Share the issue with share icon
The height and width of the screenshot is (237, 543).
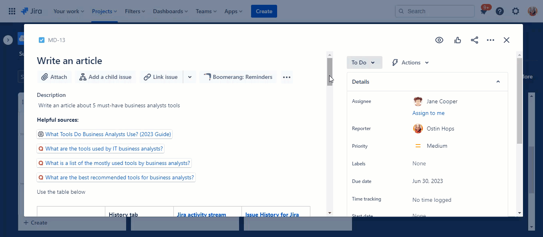475,40
